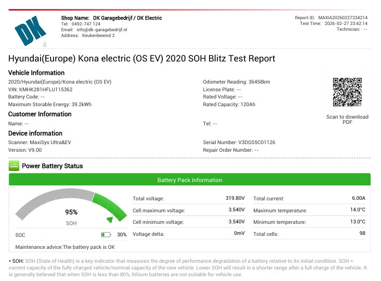Click the SOH definition footnote paragraph
The height and width of the screenshot is (281, 381).
188,268
